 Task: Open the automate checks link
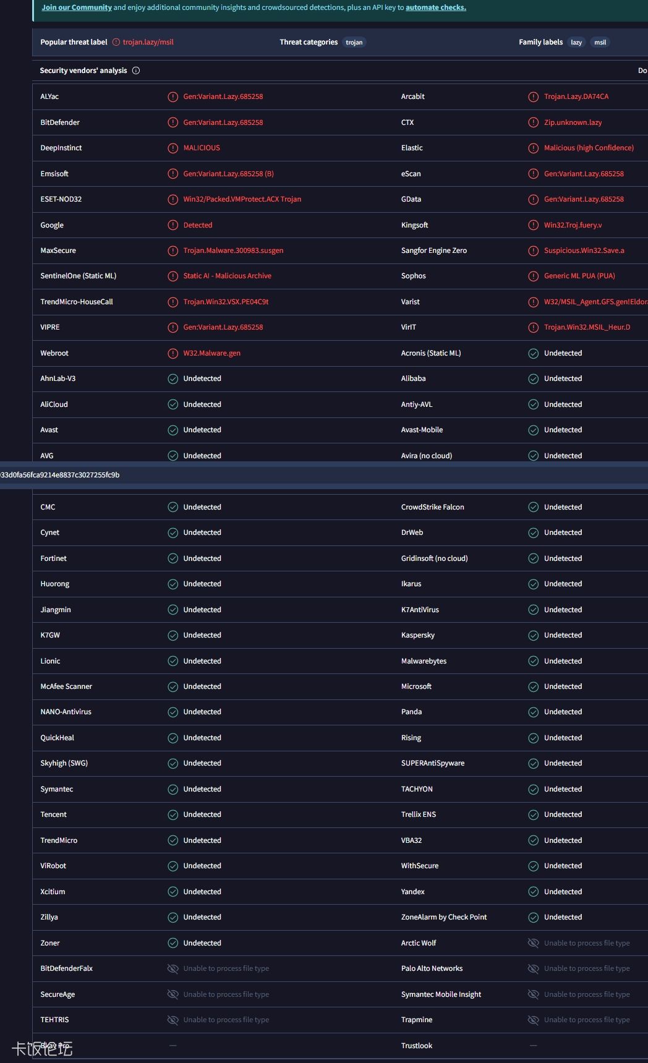(436, 7)
